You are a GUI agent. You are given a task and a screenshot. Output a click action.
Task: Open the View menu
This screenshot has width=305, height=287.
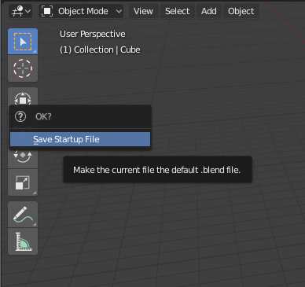point(143,11)
